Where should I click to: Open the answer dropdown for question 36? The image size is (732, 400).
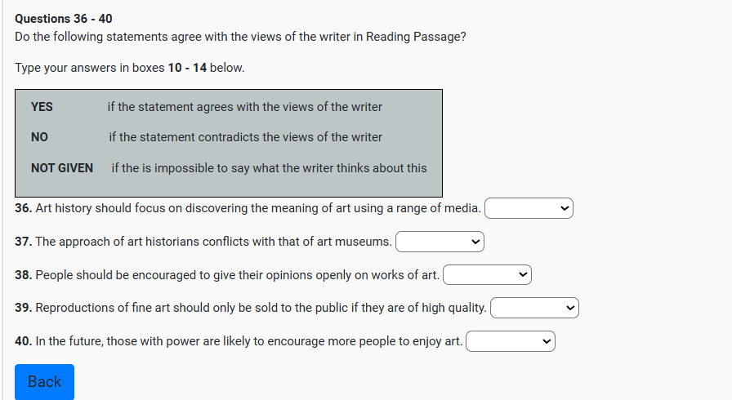tap(529, 208)
